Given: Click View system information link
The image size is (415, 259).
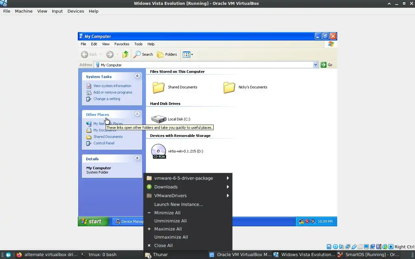Looking at the screenshot, I should [x=112, y=86].
